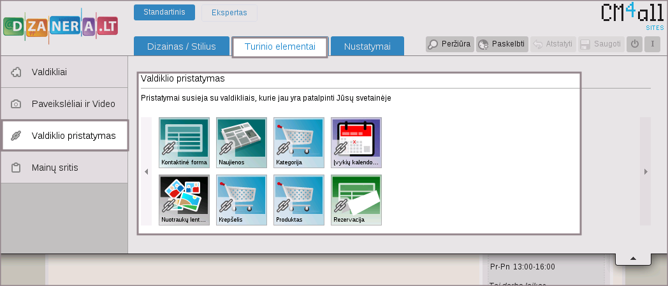Open the Įvykių kalendorius widget

356,143
